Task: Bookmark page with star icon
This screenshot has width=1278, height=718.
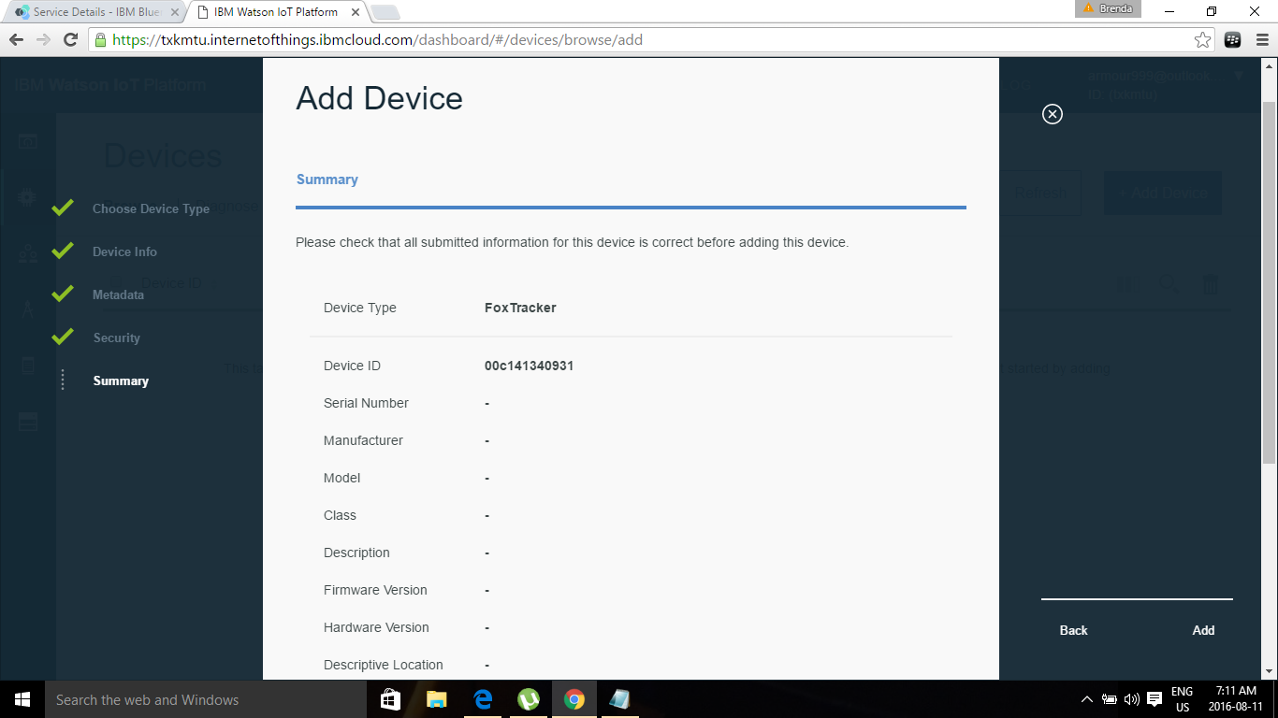Action: 1203,39
